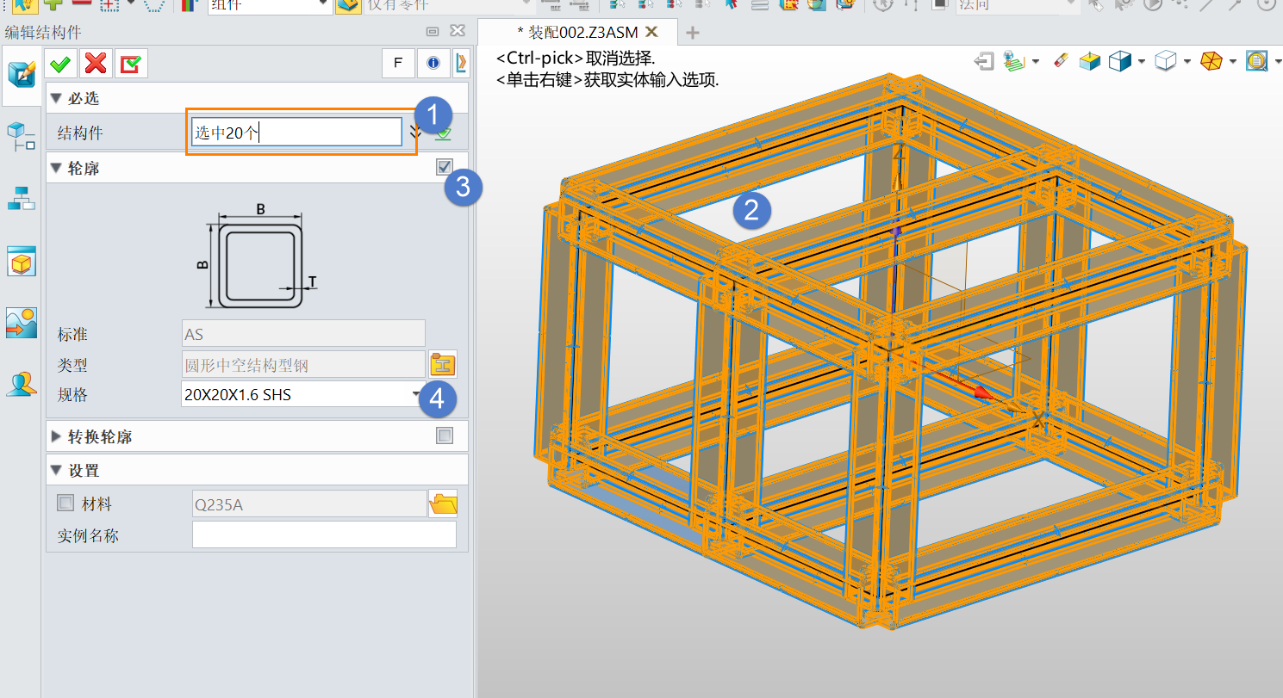Collapse the 设置 section
1283x698 pixels.
click(56, 470)
